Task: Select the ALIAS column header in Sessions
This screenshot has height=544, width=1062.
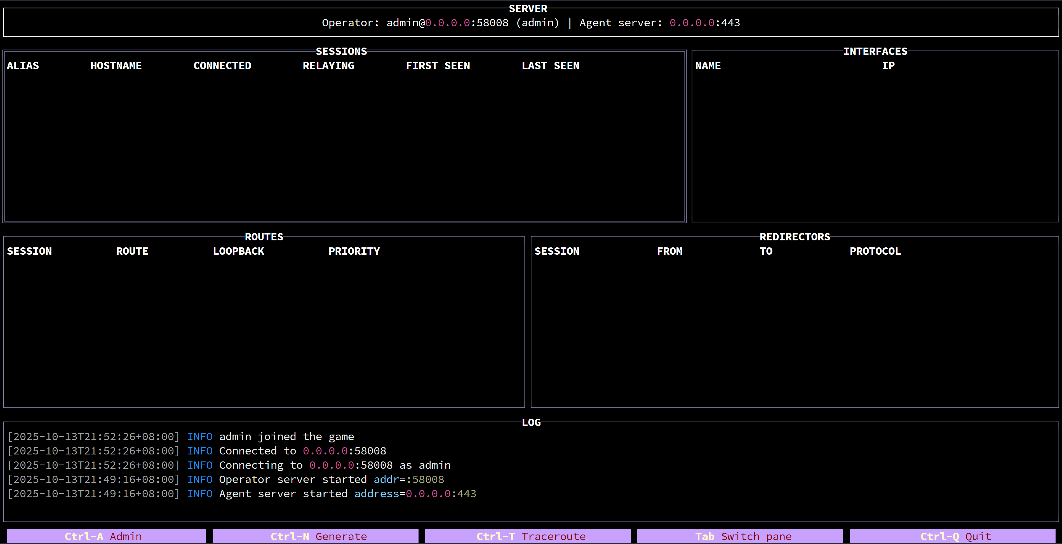Action: point(23,65)
